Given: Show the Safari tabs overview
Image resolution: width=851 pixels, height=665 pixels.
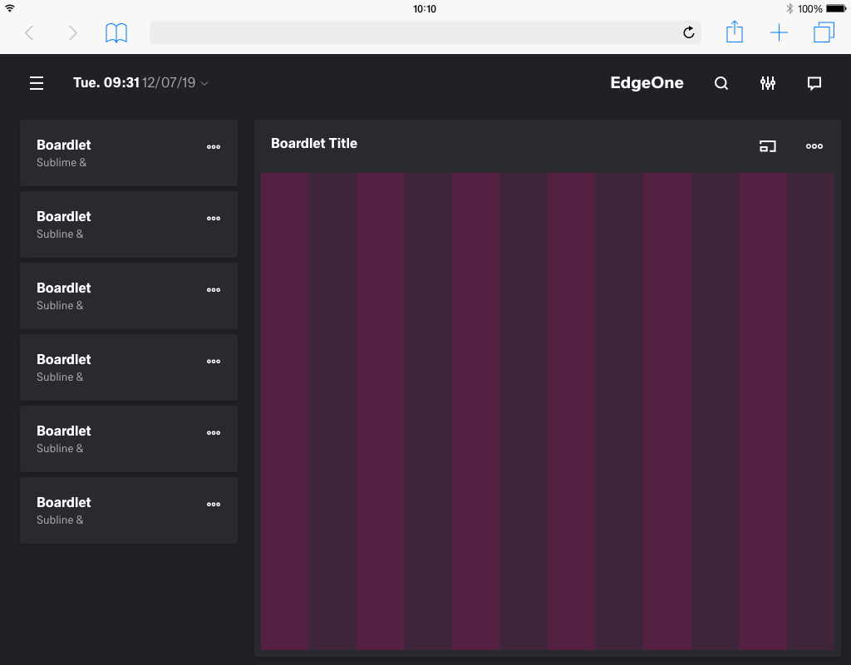Looking at the screenshot, I should coord(824,32).
